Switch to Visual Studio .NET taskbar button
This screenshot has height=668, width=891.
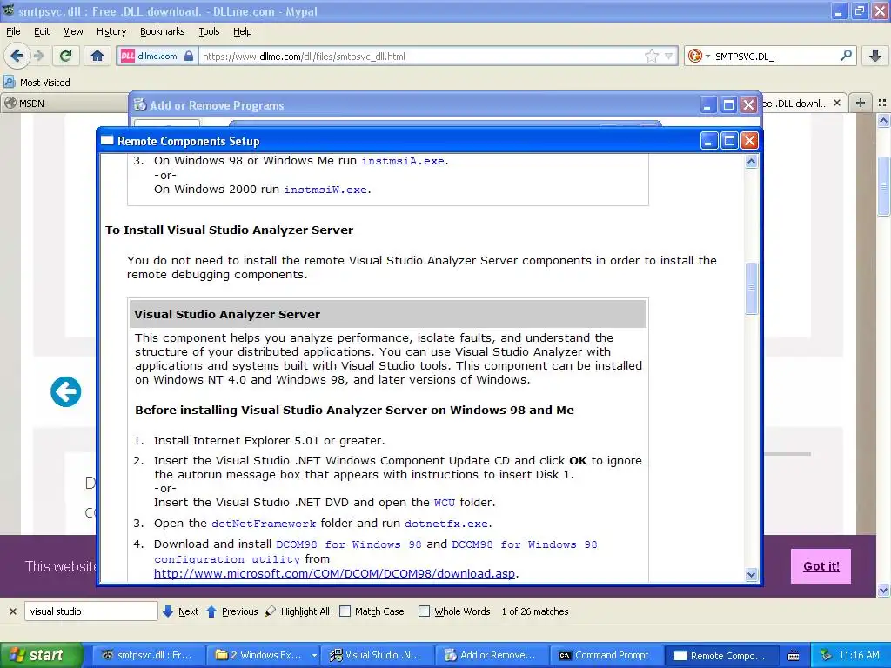376,655
